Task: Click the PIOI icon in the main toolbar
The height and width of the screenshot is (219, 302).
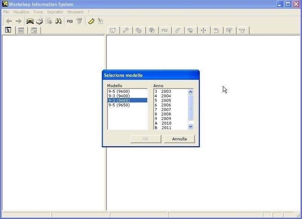Action: point(70,21)
